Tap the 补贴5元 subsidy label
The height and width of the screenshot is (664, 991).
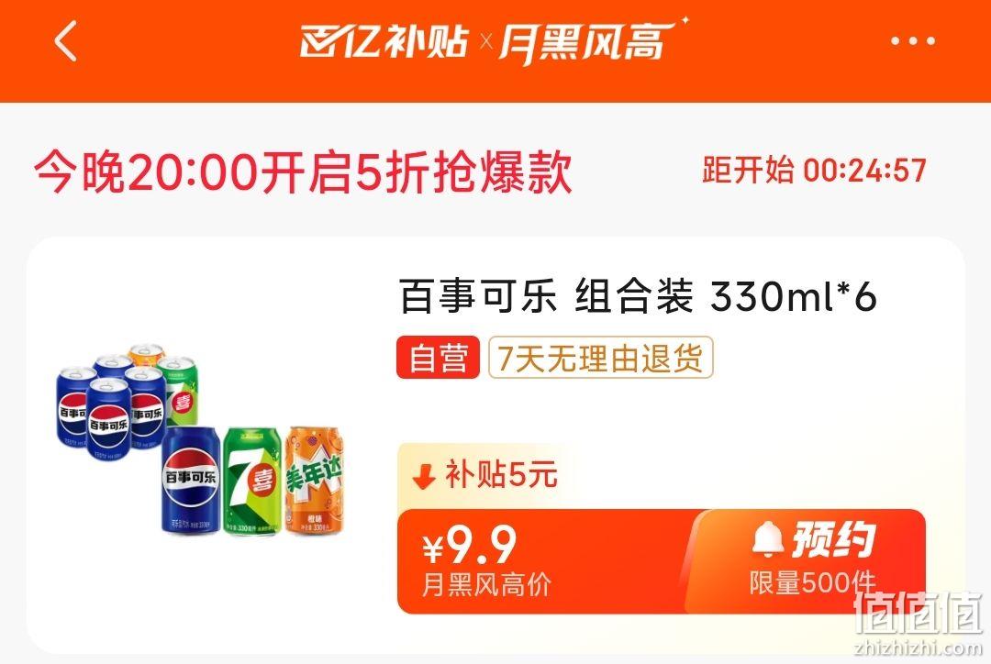[x=501, y=474]
